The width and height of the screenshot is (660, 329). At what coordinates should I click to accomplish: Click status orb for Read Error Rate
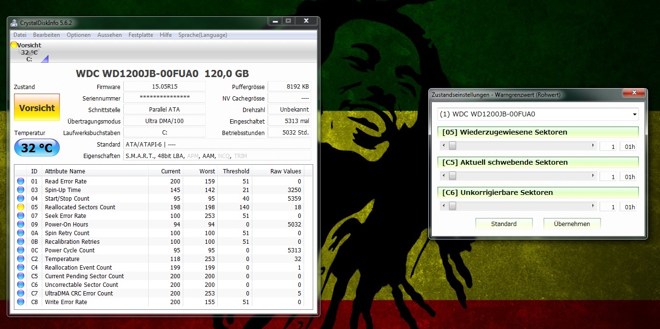21,181
